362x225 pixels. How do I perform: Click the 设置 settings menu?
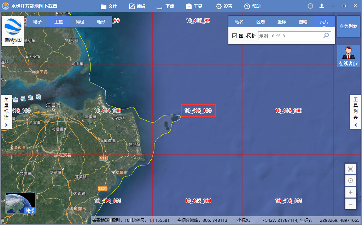point(224,6)
